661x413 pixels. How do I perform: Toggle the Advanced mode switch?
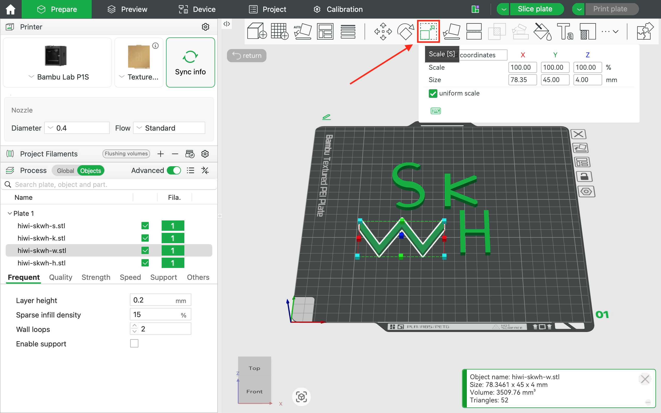[174, 170]
